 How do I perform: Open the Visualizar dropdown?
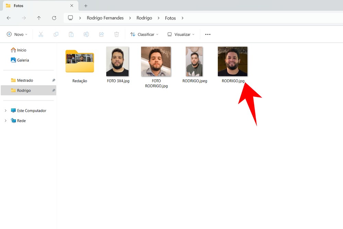pyautogui.click(x=180, y=34)
